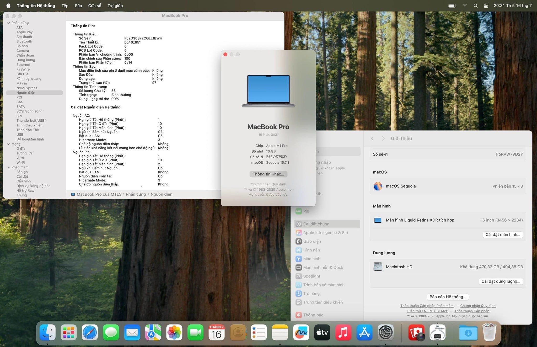Image resolution: width=537 pixels, height=347 pixels.
Task: Click Cài đặt màn hình… button
Action: pyautogui.click(x=503, y=234)
